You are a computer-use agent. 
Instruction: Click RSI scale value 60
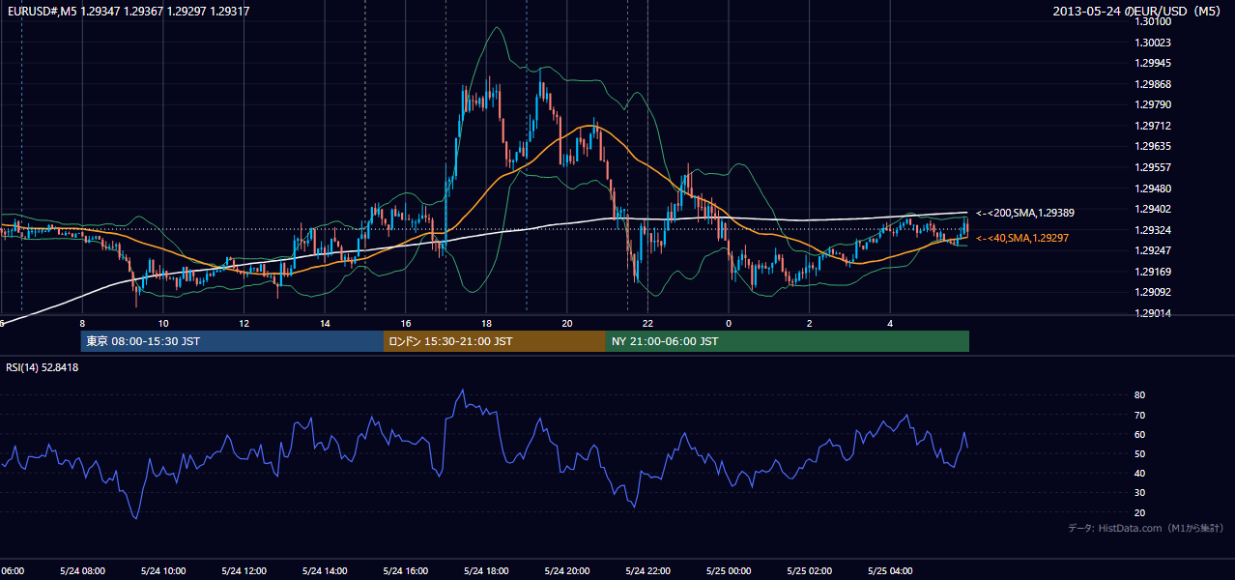point(1139,434)
